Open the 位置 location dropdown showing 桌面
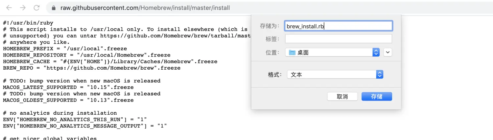493x140 pixels. (332, 52)
